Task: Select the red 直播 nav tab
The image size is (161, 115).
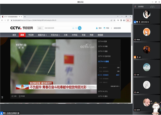Action: pos(22,35)
